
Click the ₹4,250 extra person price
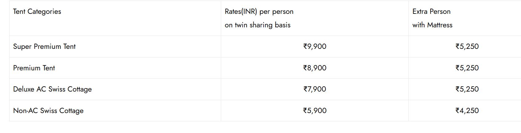point(467,111)
